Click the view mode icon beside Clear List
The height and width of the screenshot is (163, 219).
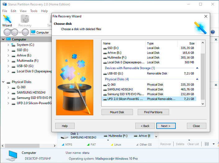tap(207, 144)
